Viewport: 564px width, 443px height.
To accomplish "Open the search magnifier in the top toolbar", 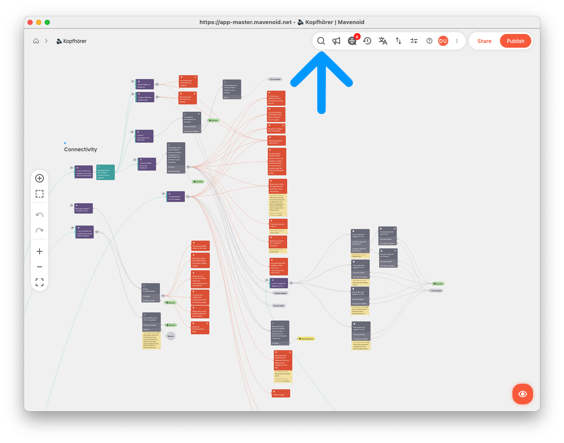I will coord(321,41).
